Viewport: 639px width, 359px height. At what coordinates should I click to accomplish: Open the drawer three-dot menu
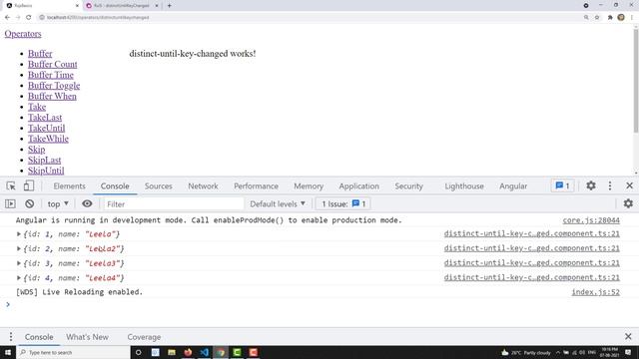point(11,337)
